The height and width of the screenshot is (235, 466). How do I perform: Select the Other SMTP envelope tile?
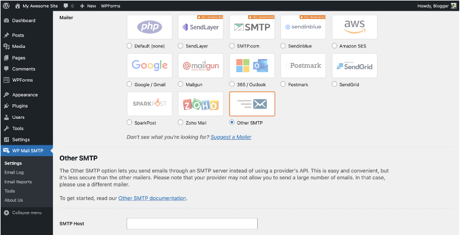point(252,104)
